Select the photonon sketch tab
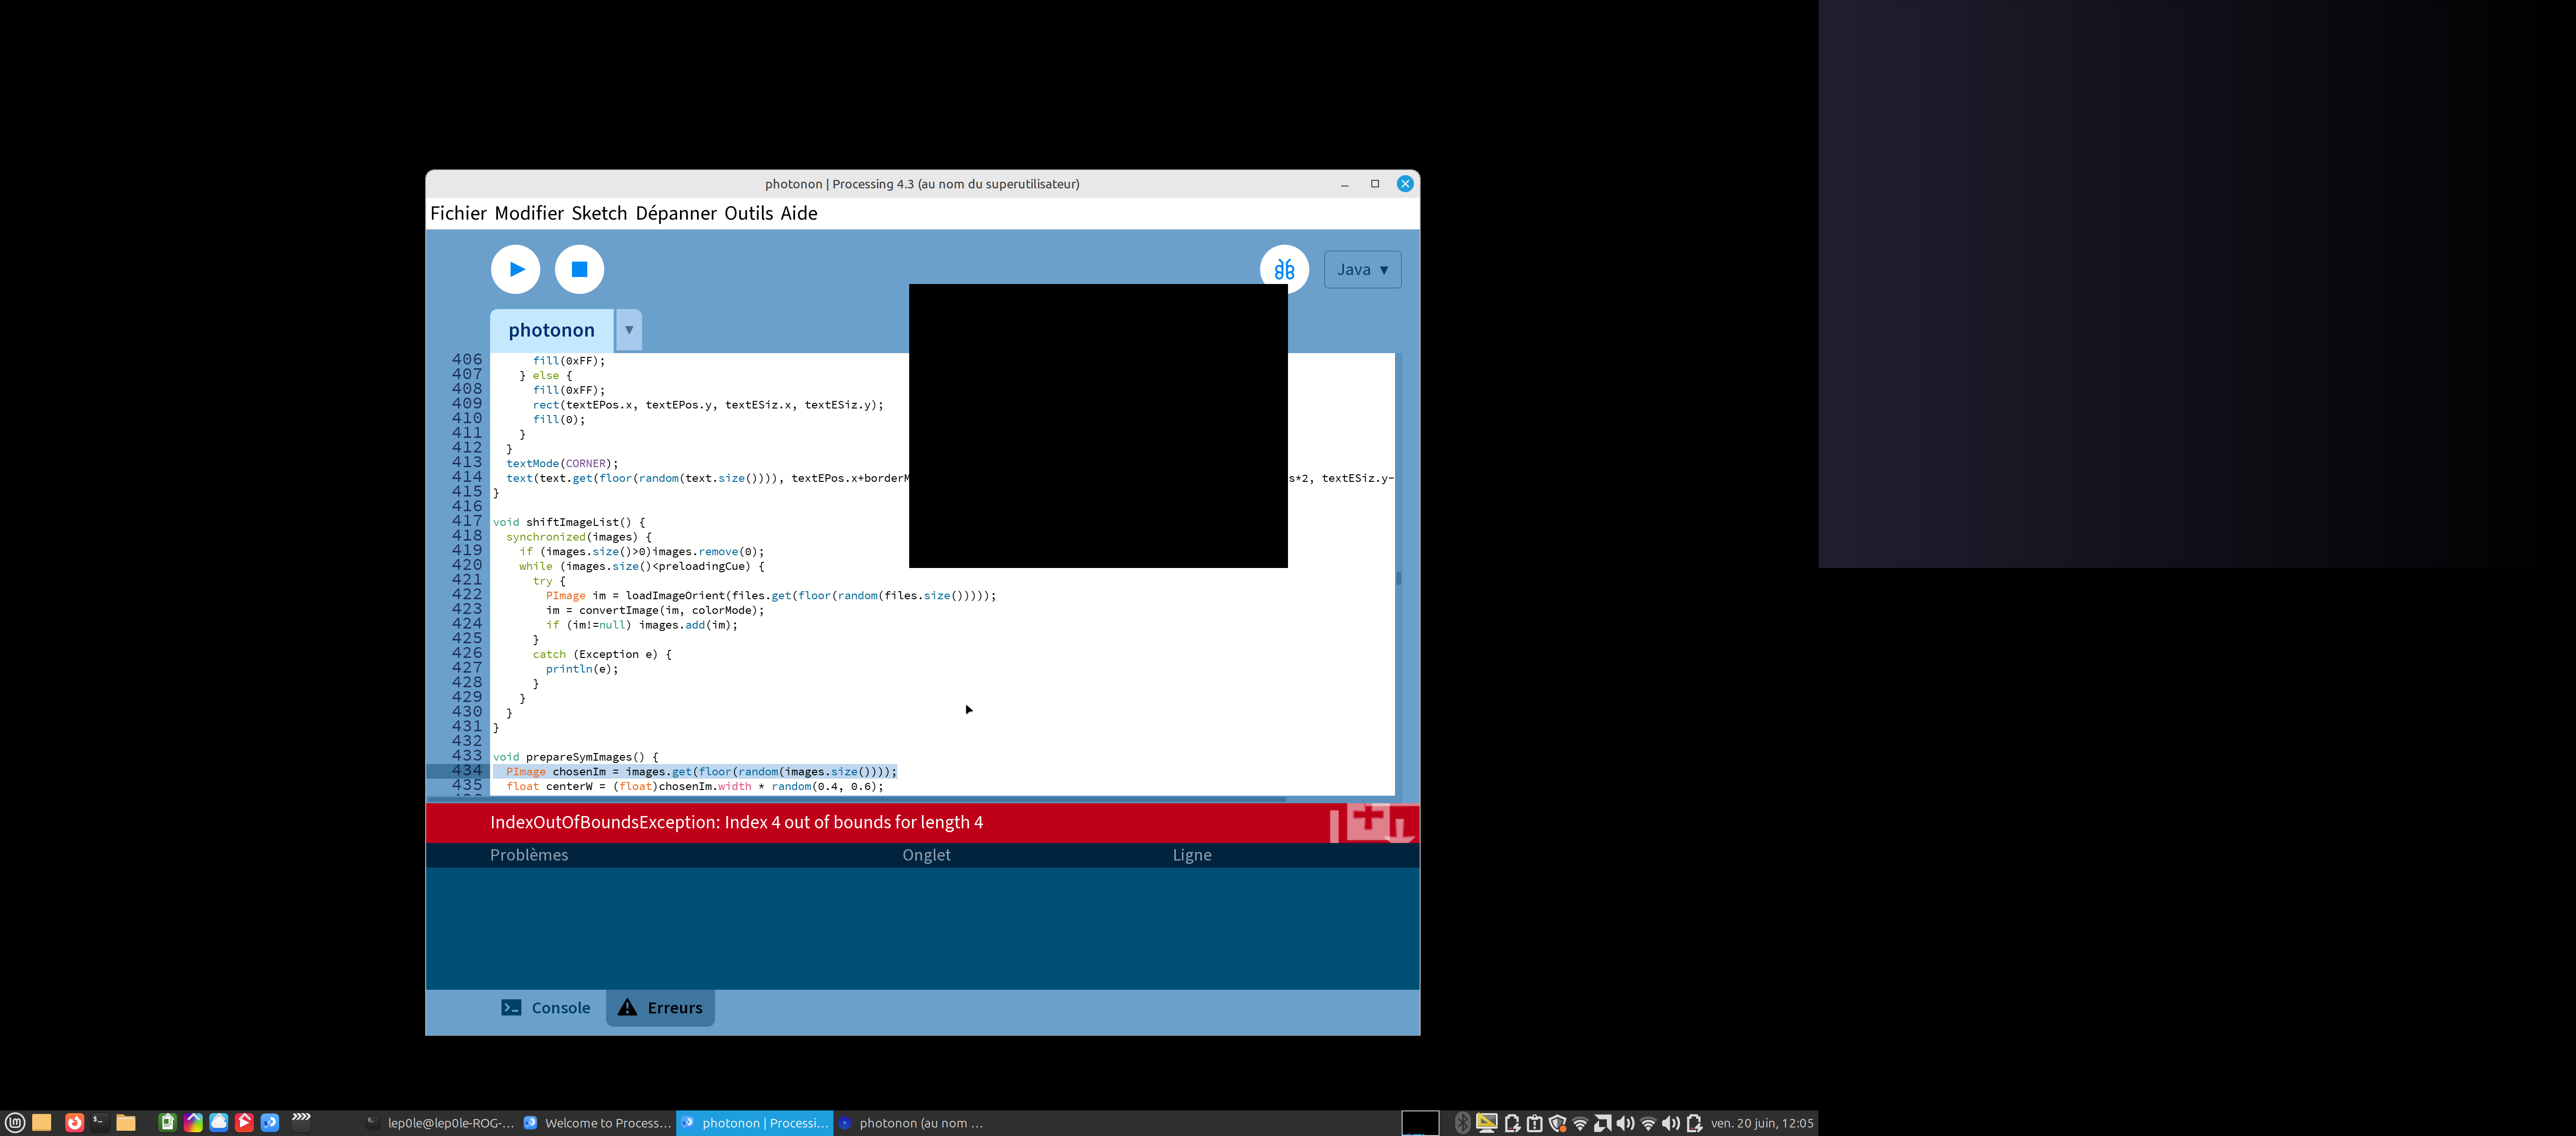 coord(551,330)
